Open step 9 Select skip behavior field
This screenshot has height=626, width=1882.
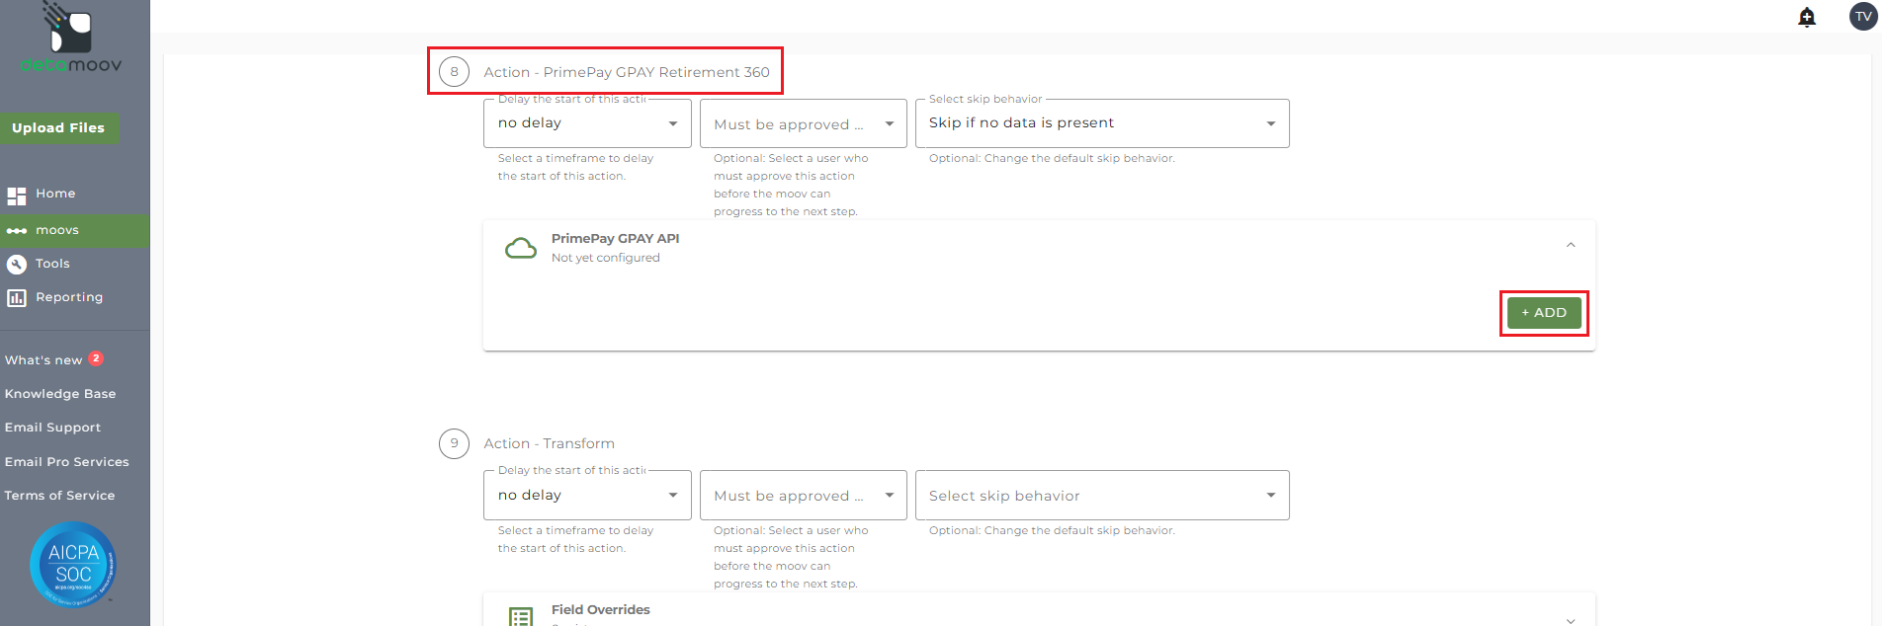[x=1101, y=496]
